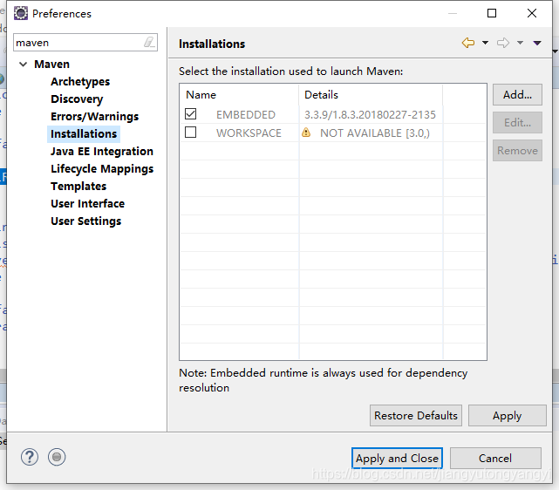Screen dimensions: 559x490
Task: Open the forward history dropdown arrow
Action: [520, 43]
